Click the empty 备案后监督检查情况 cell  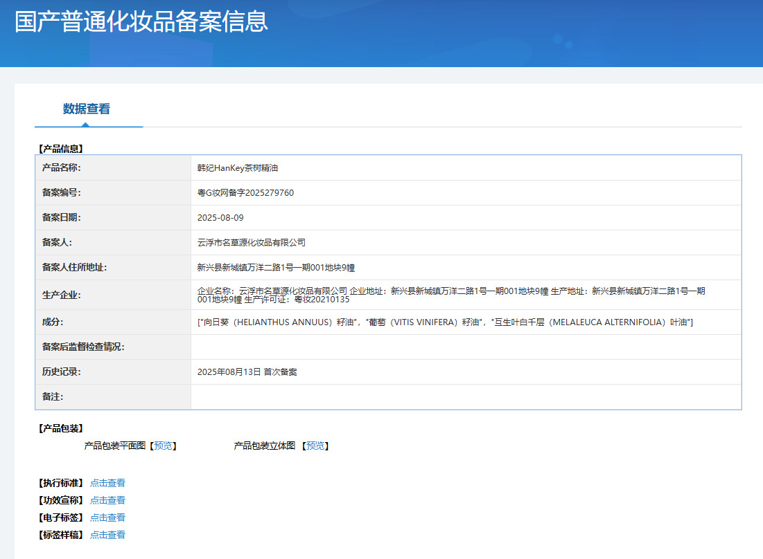(x=466, y=347)
